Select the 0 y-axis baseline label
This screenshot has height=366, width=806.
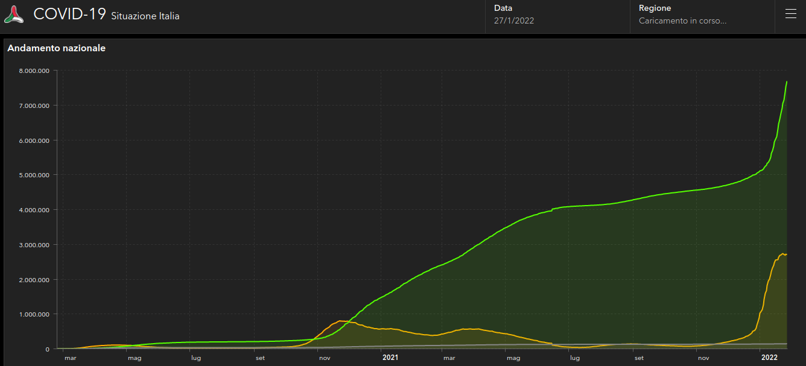pyautogui.click(x=47, y=349)
